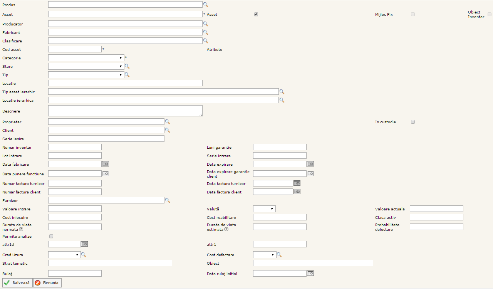This screenshot has width=493, height=289.
Task: Open the Grad Uzura dropdown
Action: click(64, 255)
